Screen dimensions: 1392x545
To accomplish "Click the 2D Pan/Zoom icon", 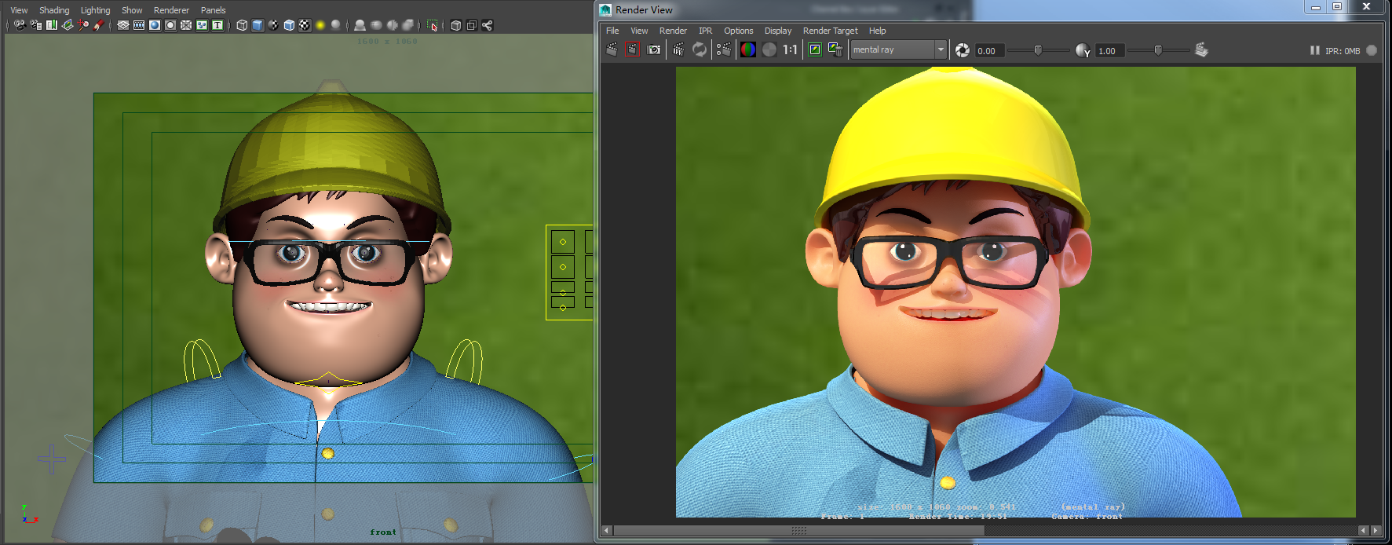I will click(x=83, y=25).
